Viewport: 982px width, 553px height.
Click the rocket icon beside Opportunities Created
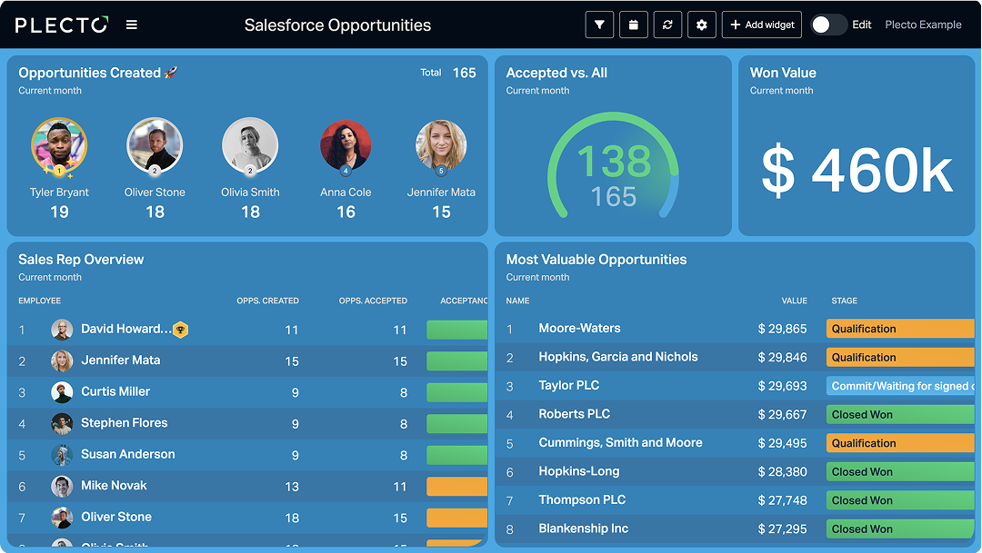171,73
